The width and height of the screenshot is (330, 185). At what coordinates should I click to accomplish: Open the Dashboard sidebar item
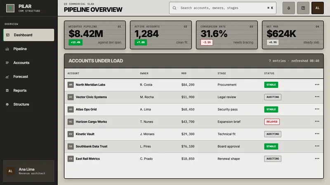(28, 35)
